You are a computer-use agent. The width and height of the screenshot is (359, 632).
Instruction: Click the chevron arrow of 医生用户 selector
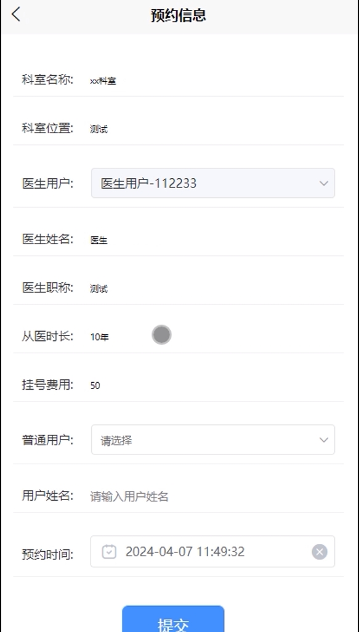tap(323, 183)
